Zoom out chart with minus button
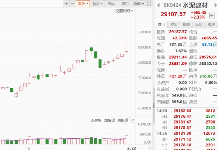 pos(73,4)
